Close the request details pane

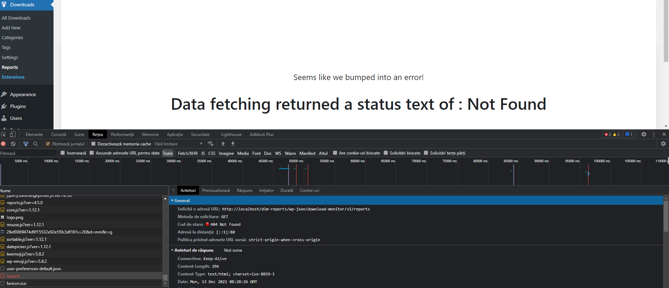[x=173, y=190]
